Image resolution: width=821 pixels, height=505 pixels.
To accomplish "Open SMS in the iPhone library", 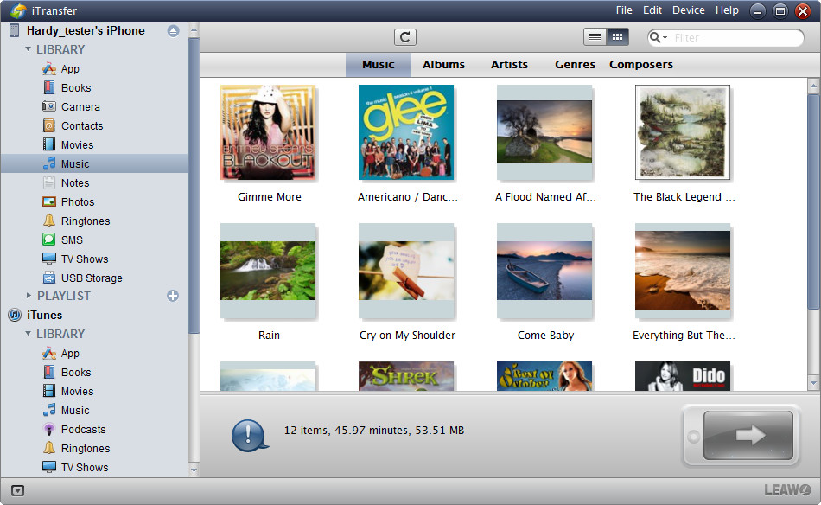I will tap(72, 240).
